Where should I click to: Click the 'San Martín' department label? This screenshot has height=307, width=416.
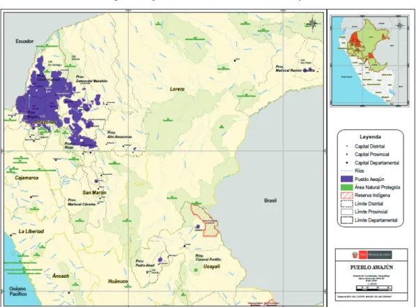(x=95, y=192)
